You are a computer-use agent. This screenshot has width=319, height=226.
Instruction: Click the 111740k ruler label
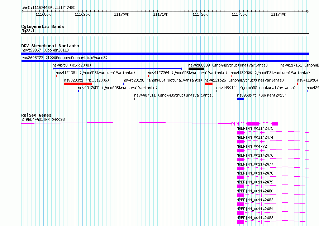pyautogui.click(x=278, y=14)
